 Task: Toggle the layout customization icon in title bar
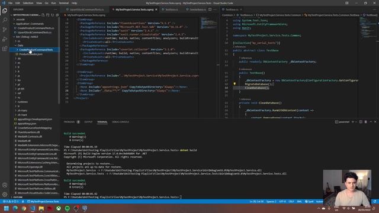click(347, 3)
